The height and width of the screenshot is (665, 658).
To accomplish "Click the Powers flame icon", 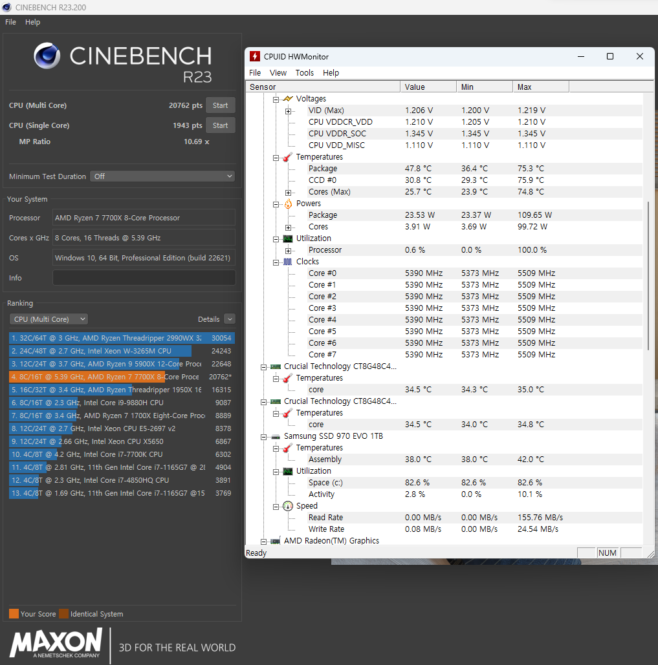I will (x=288, y=204).
